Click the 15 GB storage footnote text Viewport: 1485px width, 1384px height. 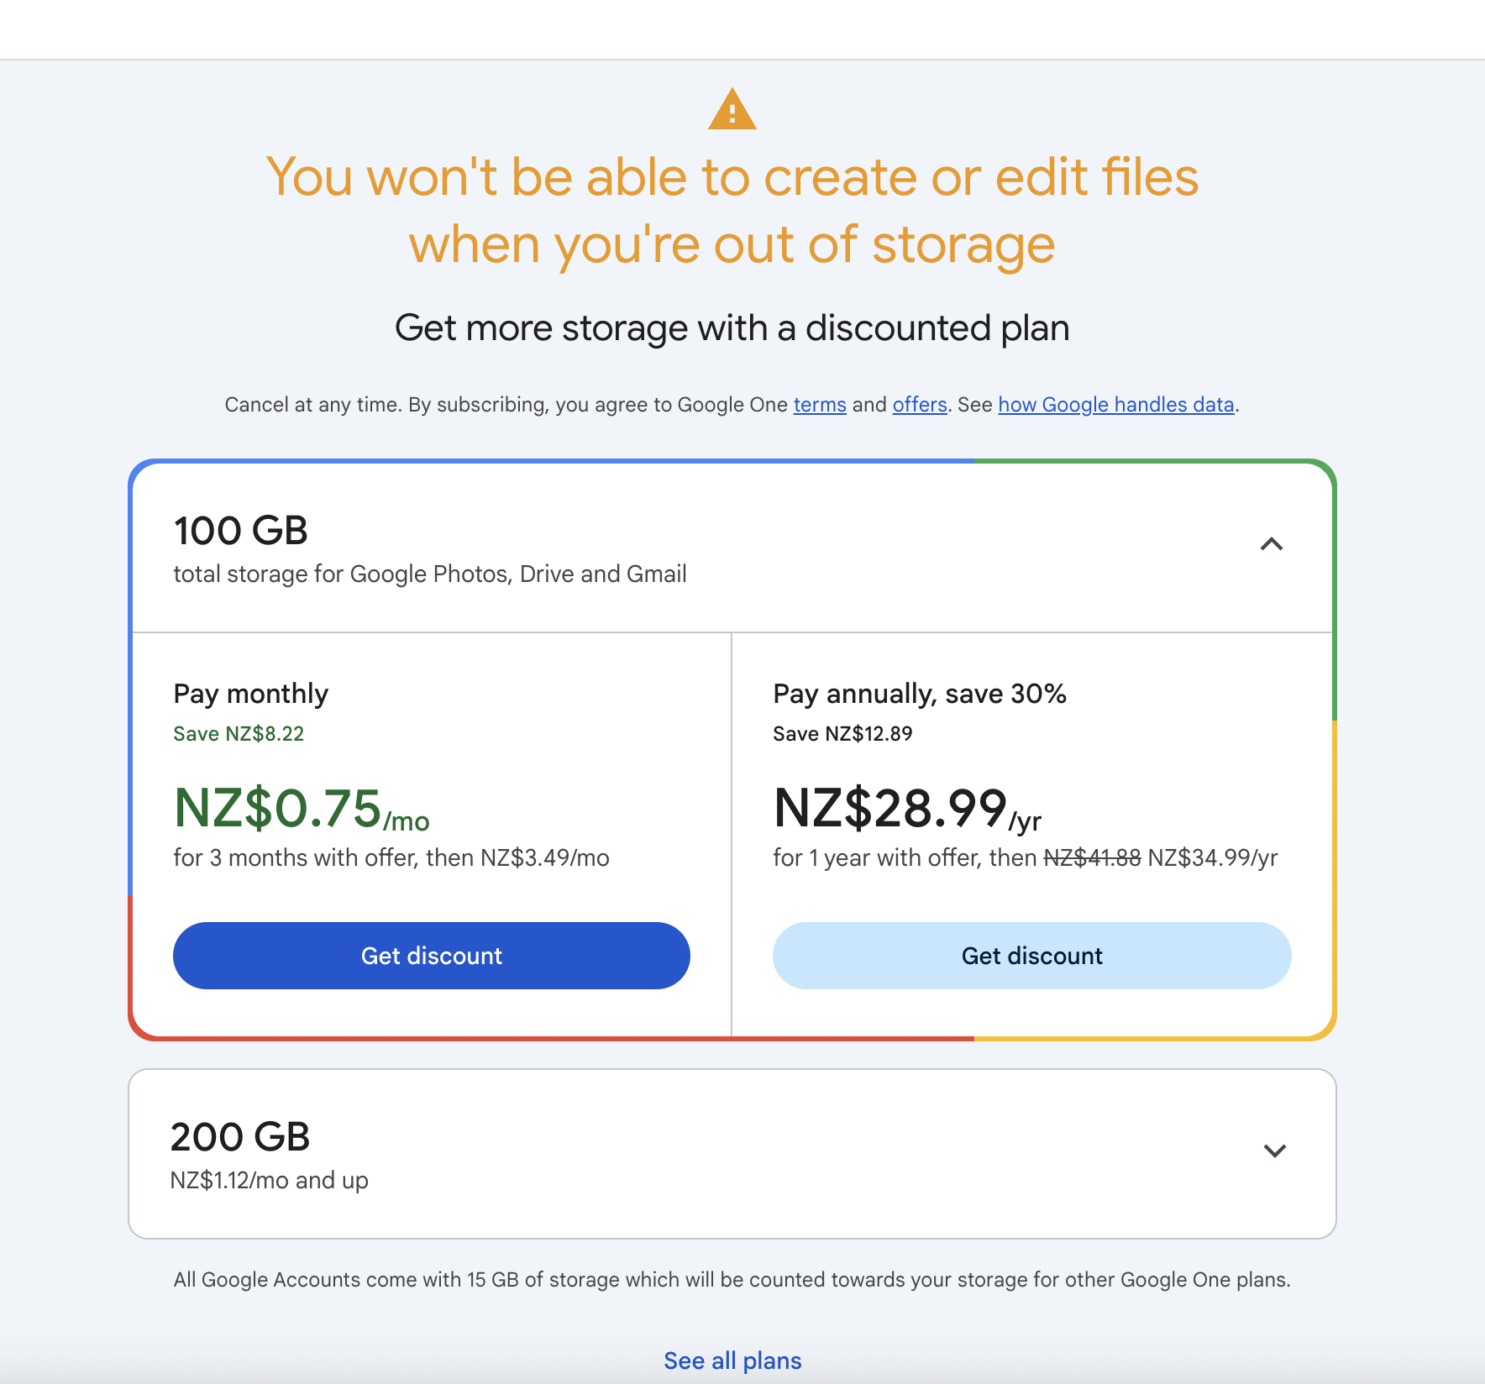click(x=732, y=1280)
